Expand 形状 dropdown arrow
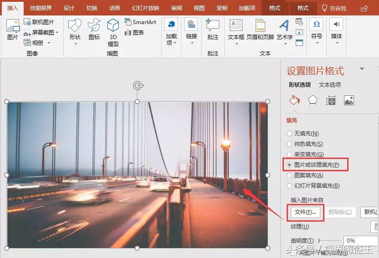Image resolution: width=379 pixels, height=258 pixels. pos(76,44)
